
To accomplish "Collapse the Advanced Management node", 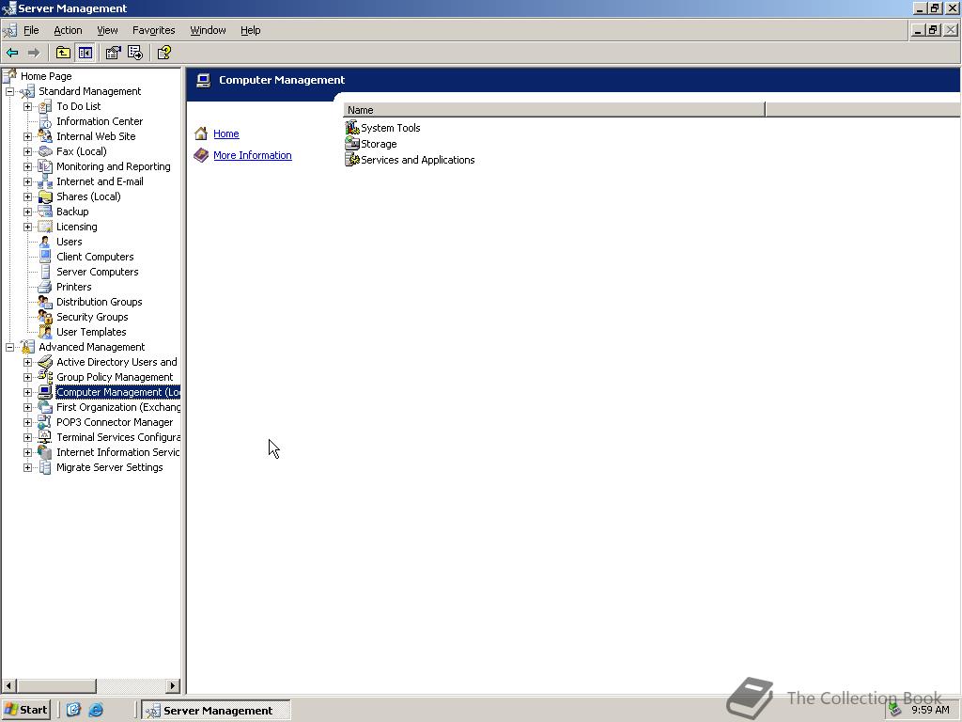I will click(x=9, y=347).
